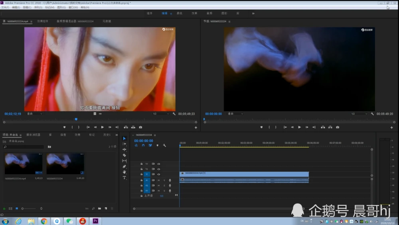Toggle A3 track targeting
399x225 pixels.
[x=147, y=191]
